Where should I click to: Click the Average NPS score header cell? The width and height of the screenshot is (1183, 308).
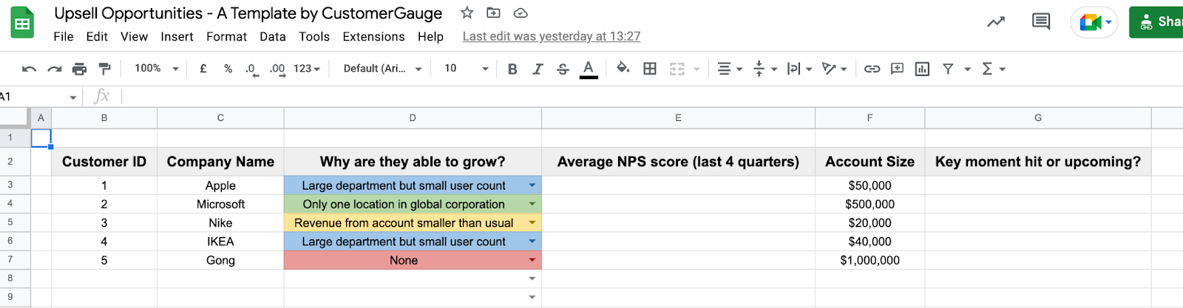678,162
